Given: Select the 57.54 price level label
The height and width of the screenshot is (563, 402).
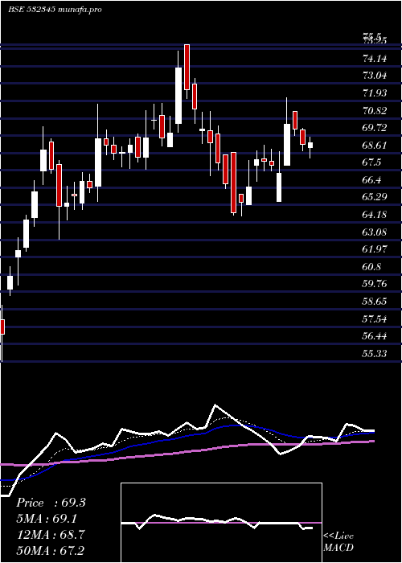Looking at the screenshot, I should 375,318.
